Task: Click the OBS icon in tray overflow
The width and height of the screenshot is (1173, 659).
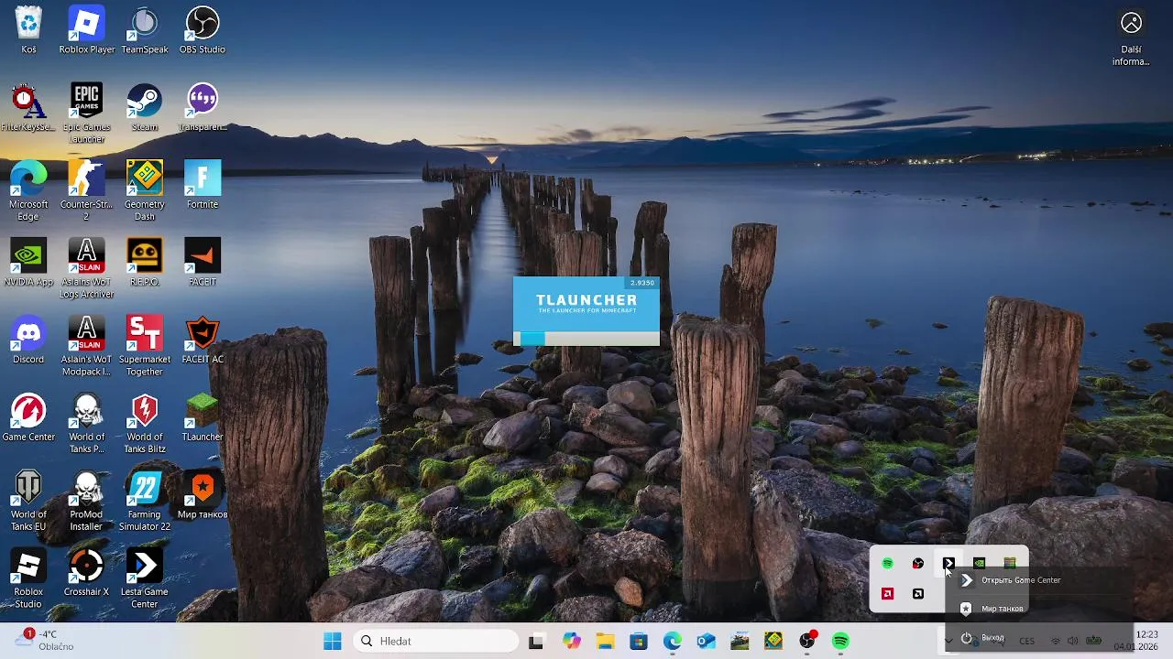Action: [x=917, y=564]
